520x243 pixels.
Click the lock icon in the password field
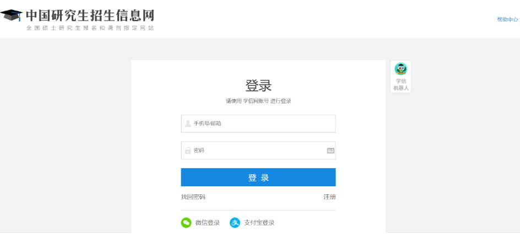coord(188,150)
